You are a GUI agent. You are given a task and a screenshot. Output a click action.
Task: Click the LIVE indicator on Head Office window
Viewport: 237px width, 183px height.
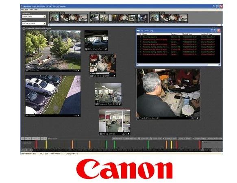(124, 134)
